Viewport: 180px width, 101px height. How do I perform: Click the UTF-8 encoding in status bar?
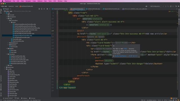point(166,100)
